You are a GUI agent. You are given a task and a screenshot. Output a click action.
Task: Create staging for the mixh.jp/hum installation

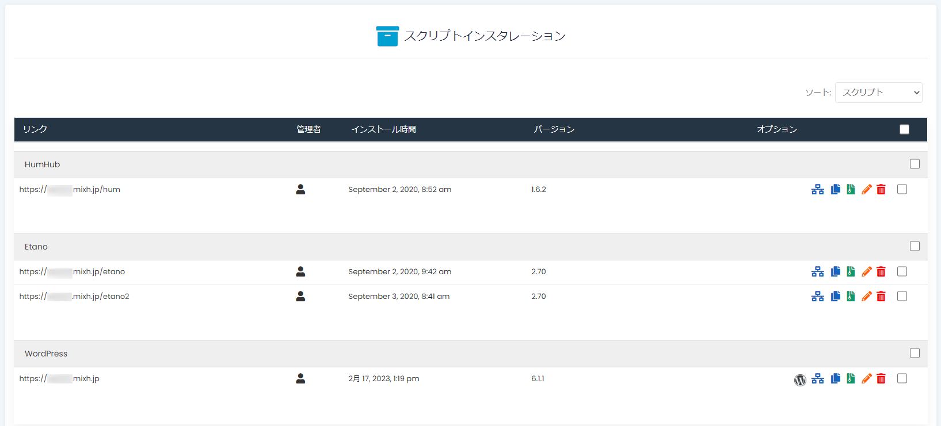point(817,189)
